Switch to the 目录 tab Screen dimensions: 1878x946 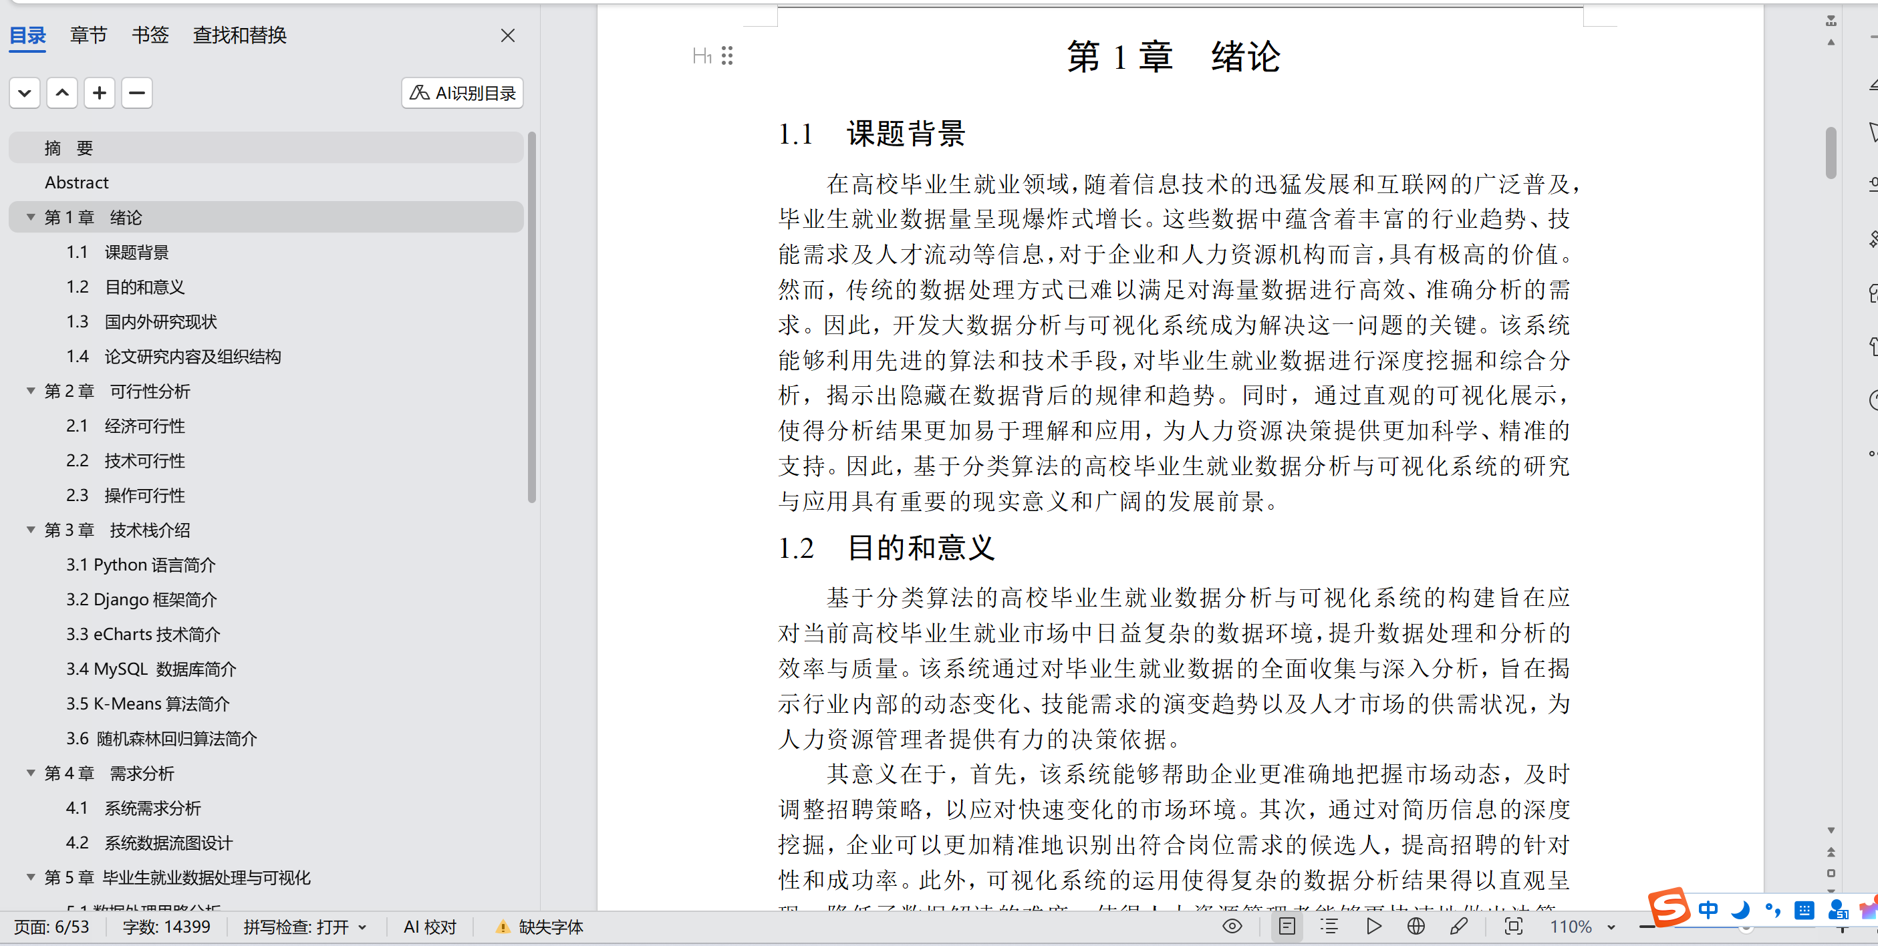[x=27, y=35]
